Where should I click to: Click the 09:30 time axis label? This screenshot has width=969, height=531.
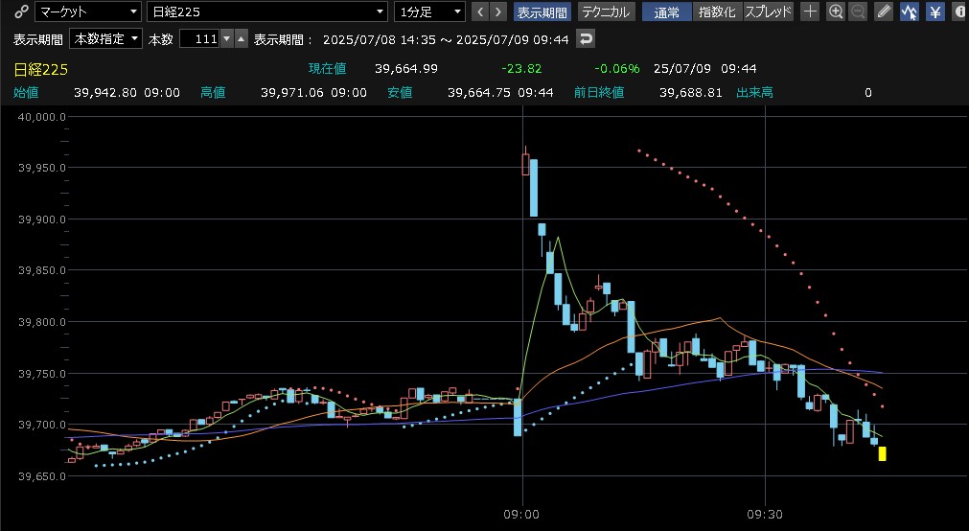(x=765, y=515)
